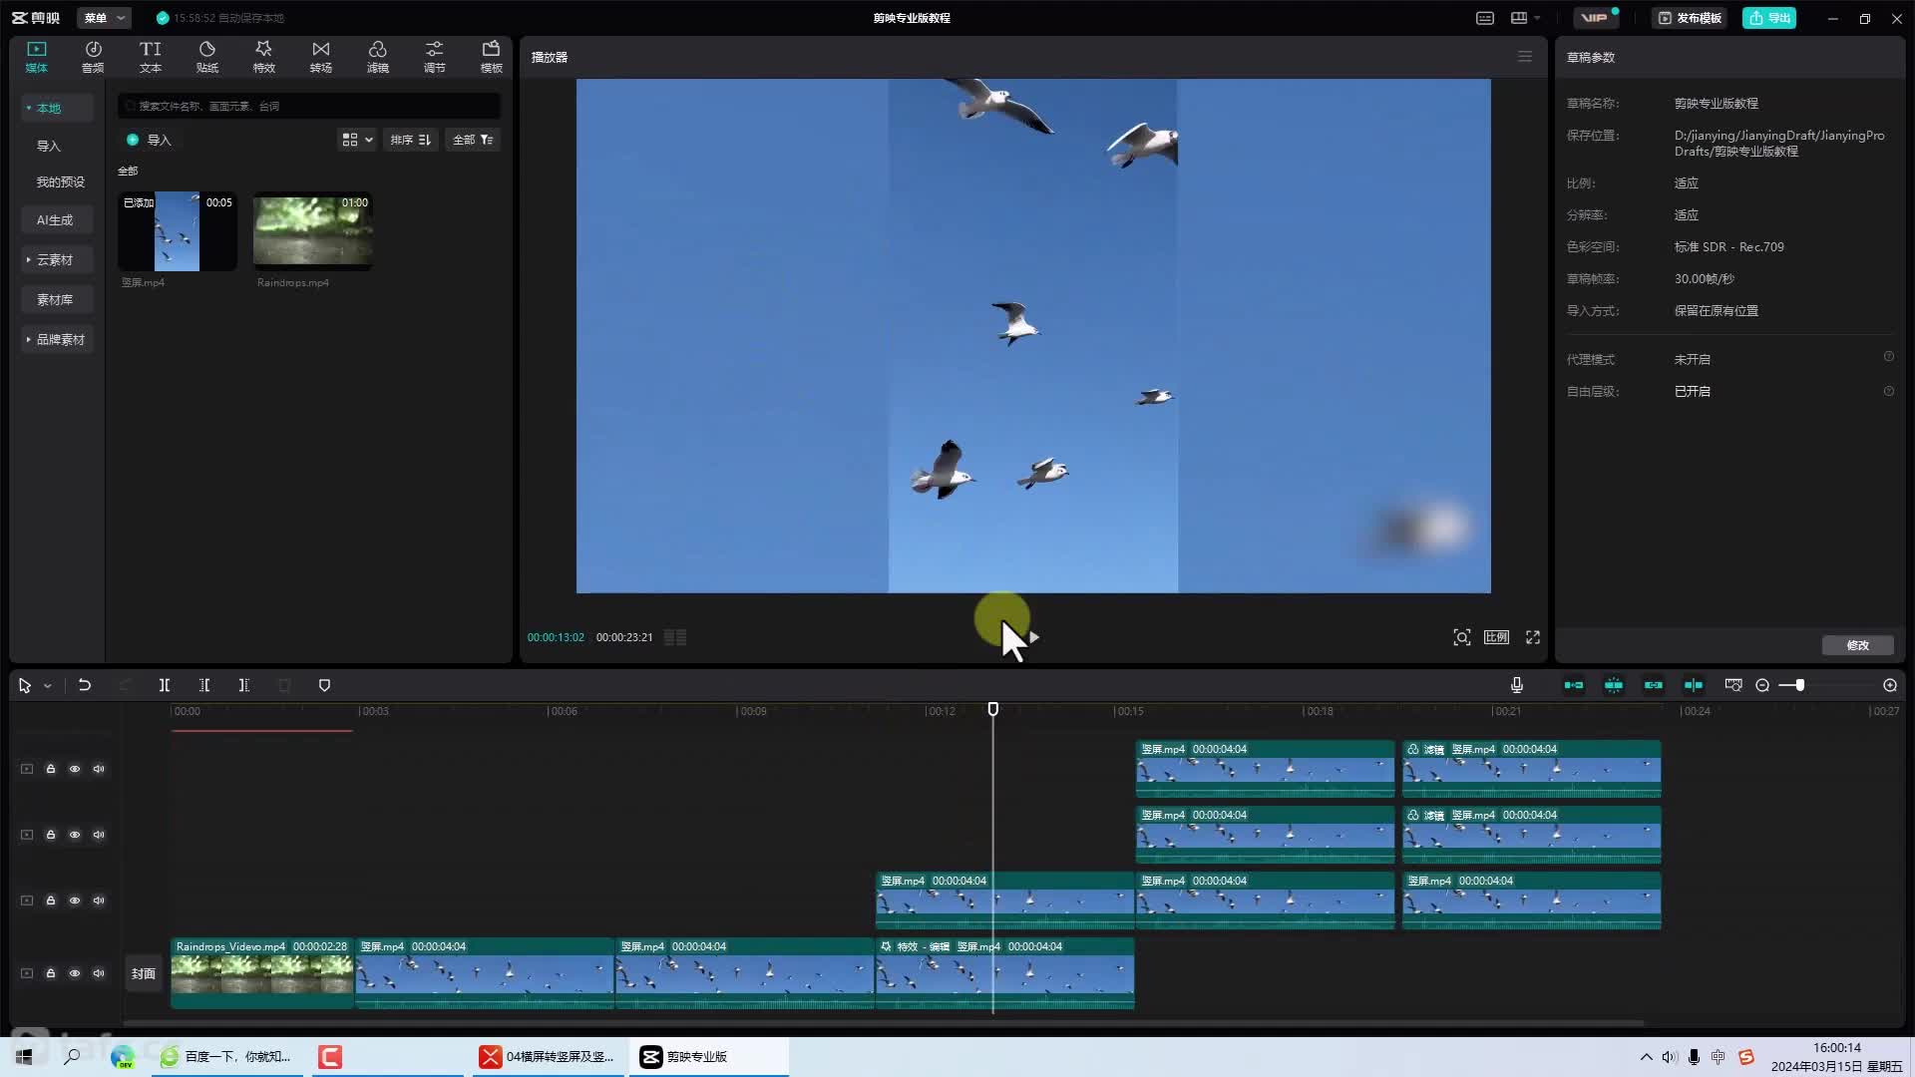Screen dimensions: 1915x1077
Task: Open 素材库 material library
Action: pyautogui.click(x=55, y=299)
